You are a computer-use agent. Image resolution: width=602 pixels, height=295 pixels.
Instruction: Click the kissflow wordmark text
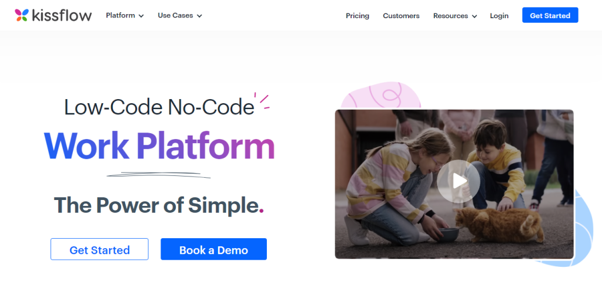[x=62, y=16]
